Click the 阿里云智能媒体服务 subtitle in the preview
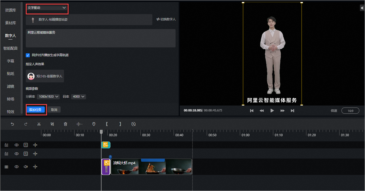This screenshot has width=365, height=191. [x=272, y=100]
